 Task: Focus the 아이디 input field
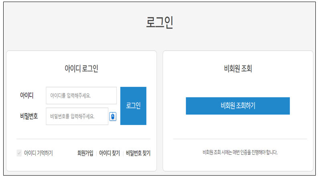click(x=81, y=95)
